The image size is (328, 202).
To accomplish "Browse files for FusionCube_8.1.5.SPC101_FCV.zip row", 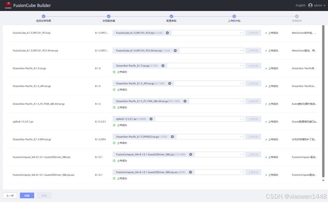I will [x=241, y=33].
